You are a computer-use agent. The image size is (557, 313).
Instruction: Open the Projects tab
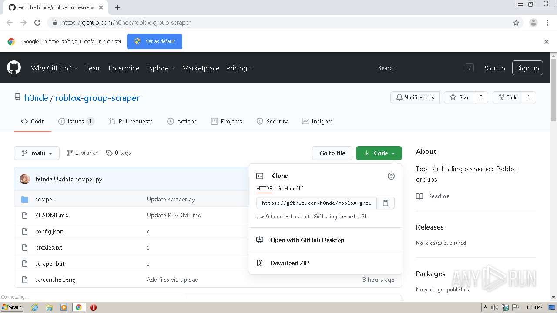[226, 121]
